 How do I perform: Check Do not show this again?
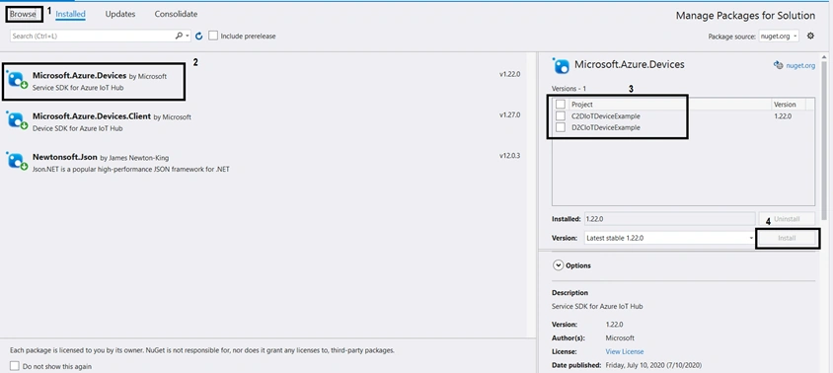(15, 366)
